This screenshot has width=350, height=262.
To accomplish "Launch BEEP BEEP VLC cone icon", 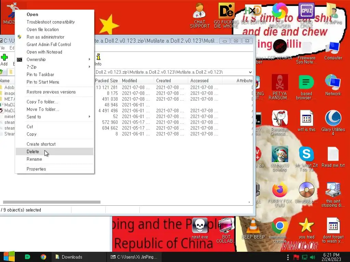I will pyautogui.click(x=253, y=228).
